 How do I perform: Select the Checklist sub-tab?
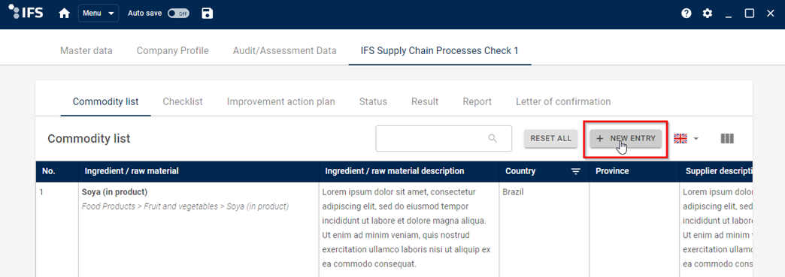click(x=183, y=101)
